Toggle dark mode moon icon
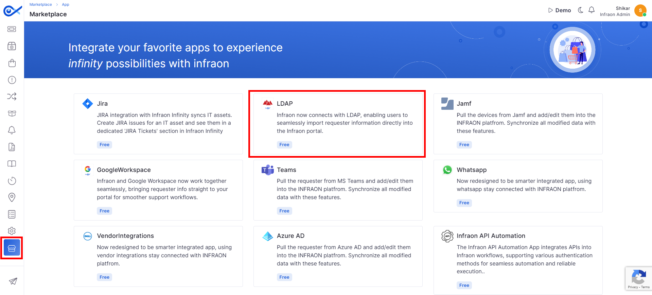The image size is (652, 295). pos(580,10)
